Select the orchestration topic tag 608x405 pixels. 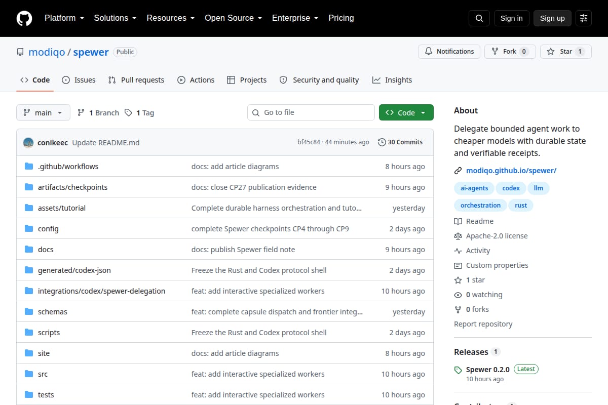[x=480, y=206]
